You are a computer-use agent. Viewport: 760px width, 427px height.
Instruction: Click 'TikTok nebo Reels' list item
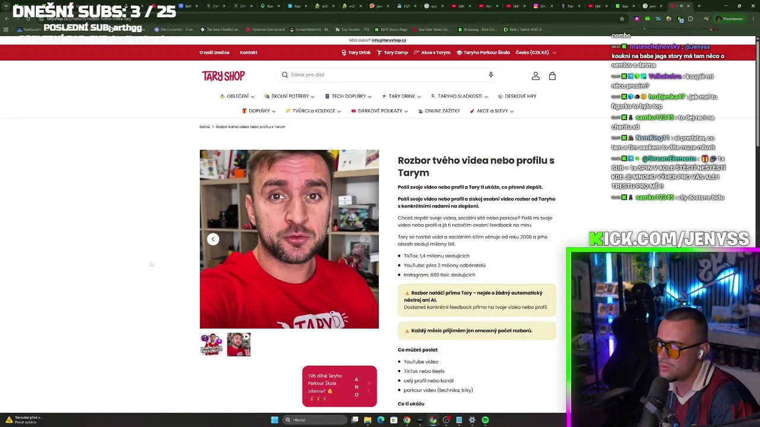424,371
